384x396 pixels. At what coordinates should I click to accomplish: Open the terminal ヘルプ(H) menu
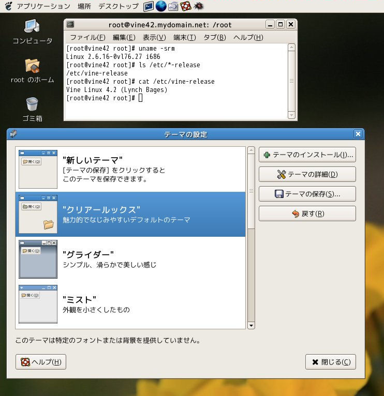click(x=248, y=37)
